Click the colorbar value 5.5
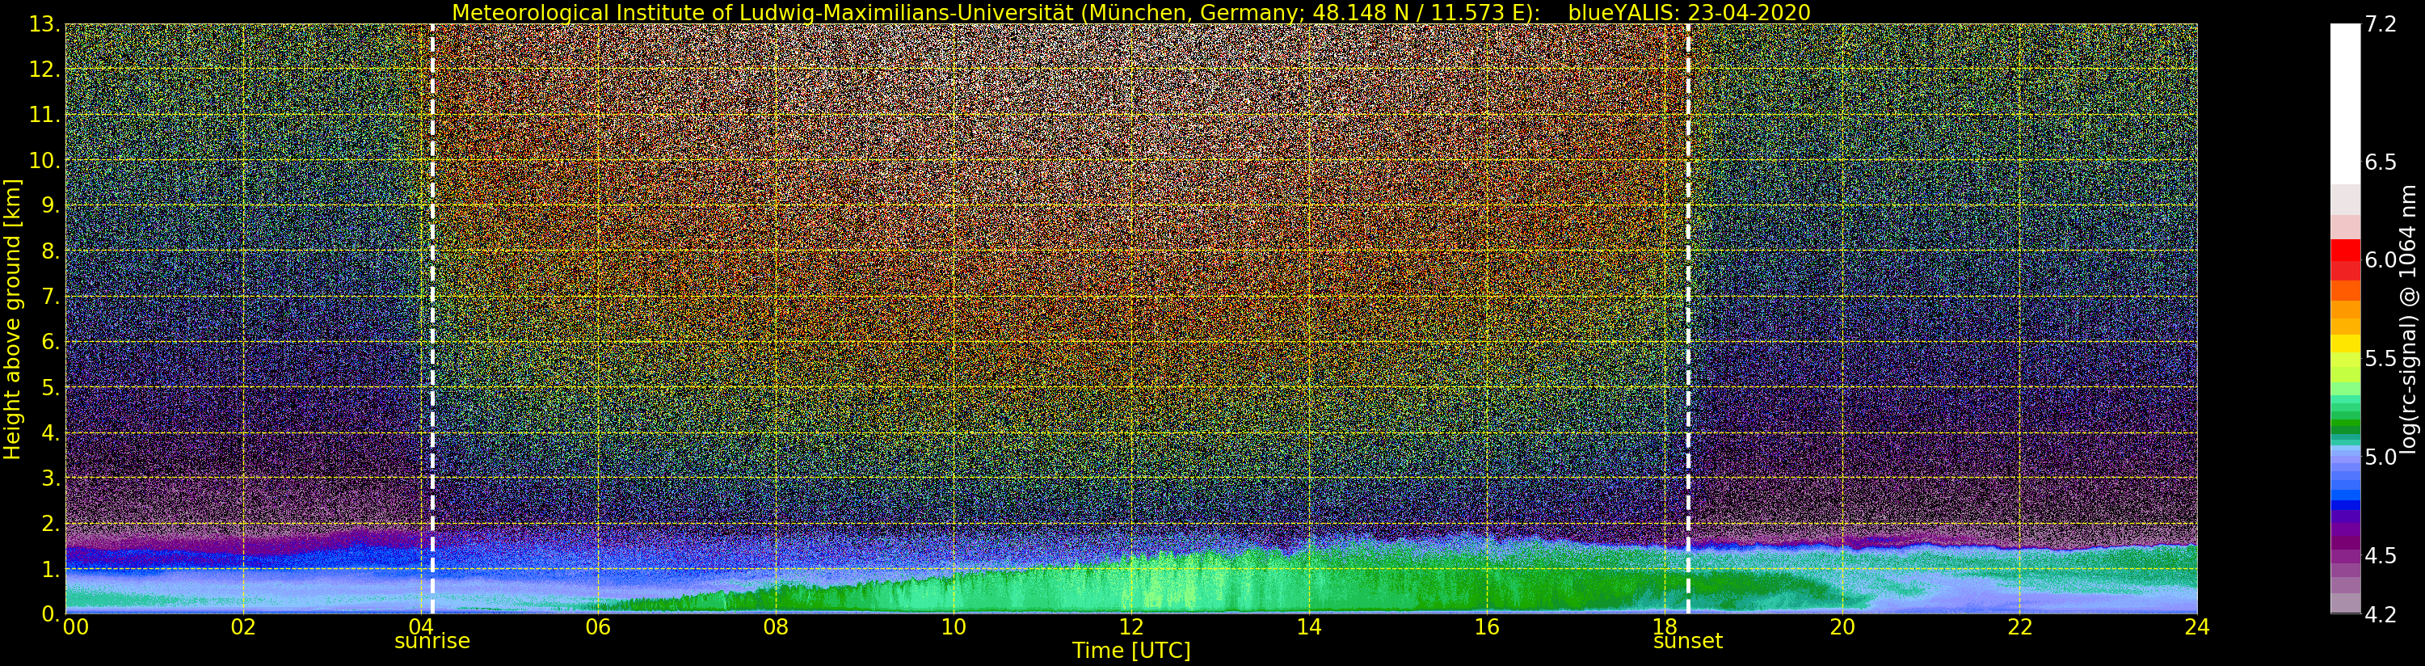Screen dimensions: 2425x666 point(2380,358)
